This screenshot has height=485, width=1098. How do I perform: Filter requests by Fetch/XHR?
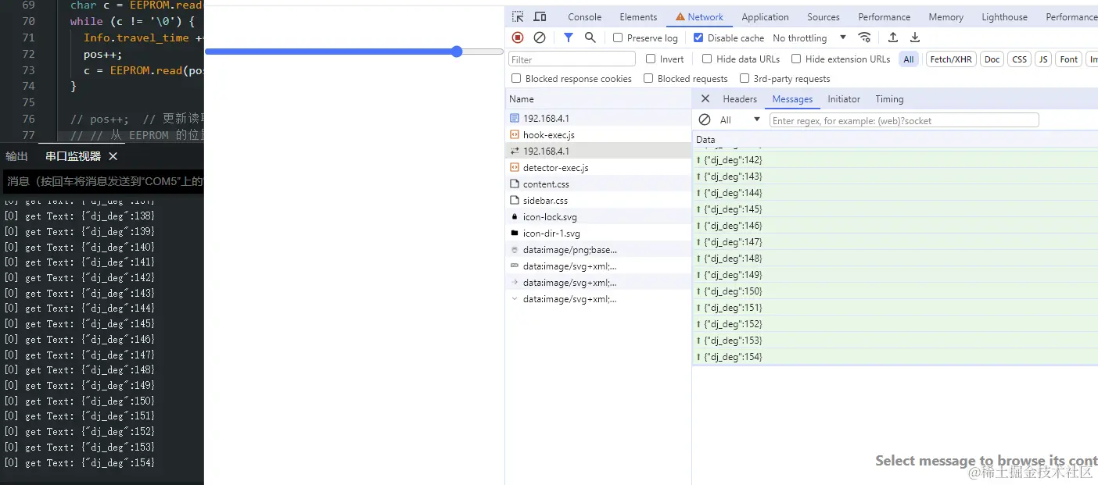pos(951,59)
